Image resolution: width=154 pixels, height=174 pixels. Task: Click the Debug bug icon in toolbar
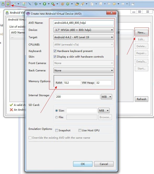coord(36,4)
